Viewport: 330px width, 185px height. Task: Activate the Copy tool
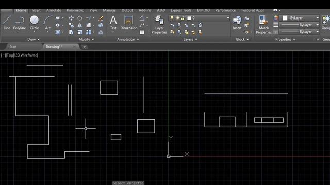tap(71, 25)
